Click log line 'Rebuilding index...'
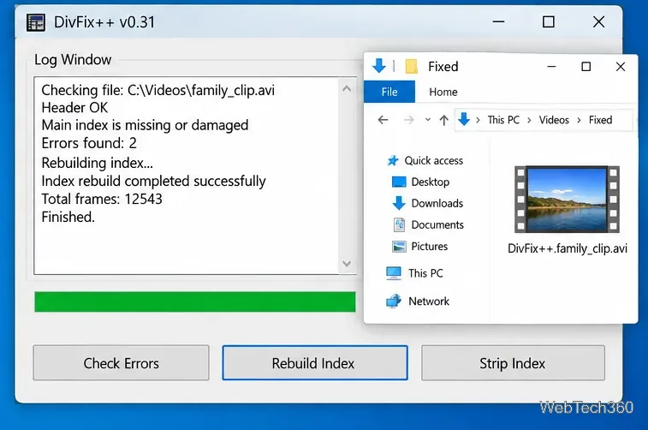648x430 pixels. [x=97, y=163]
